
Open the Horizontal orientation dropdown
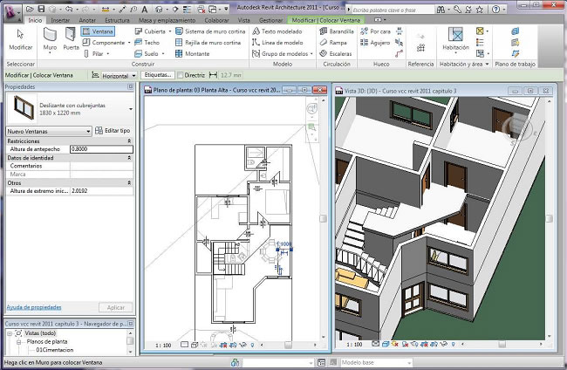coord(133,76)
